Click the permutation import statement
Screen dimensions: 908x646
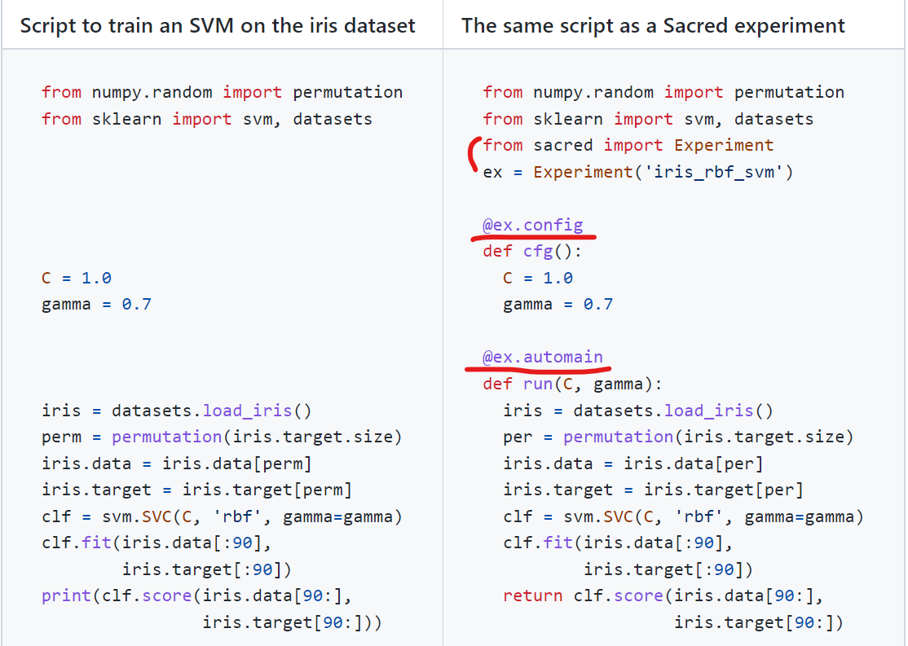click(222, 92)
